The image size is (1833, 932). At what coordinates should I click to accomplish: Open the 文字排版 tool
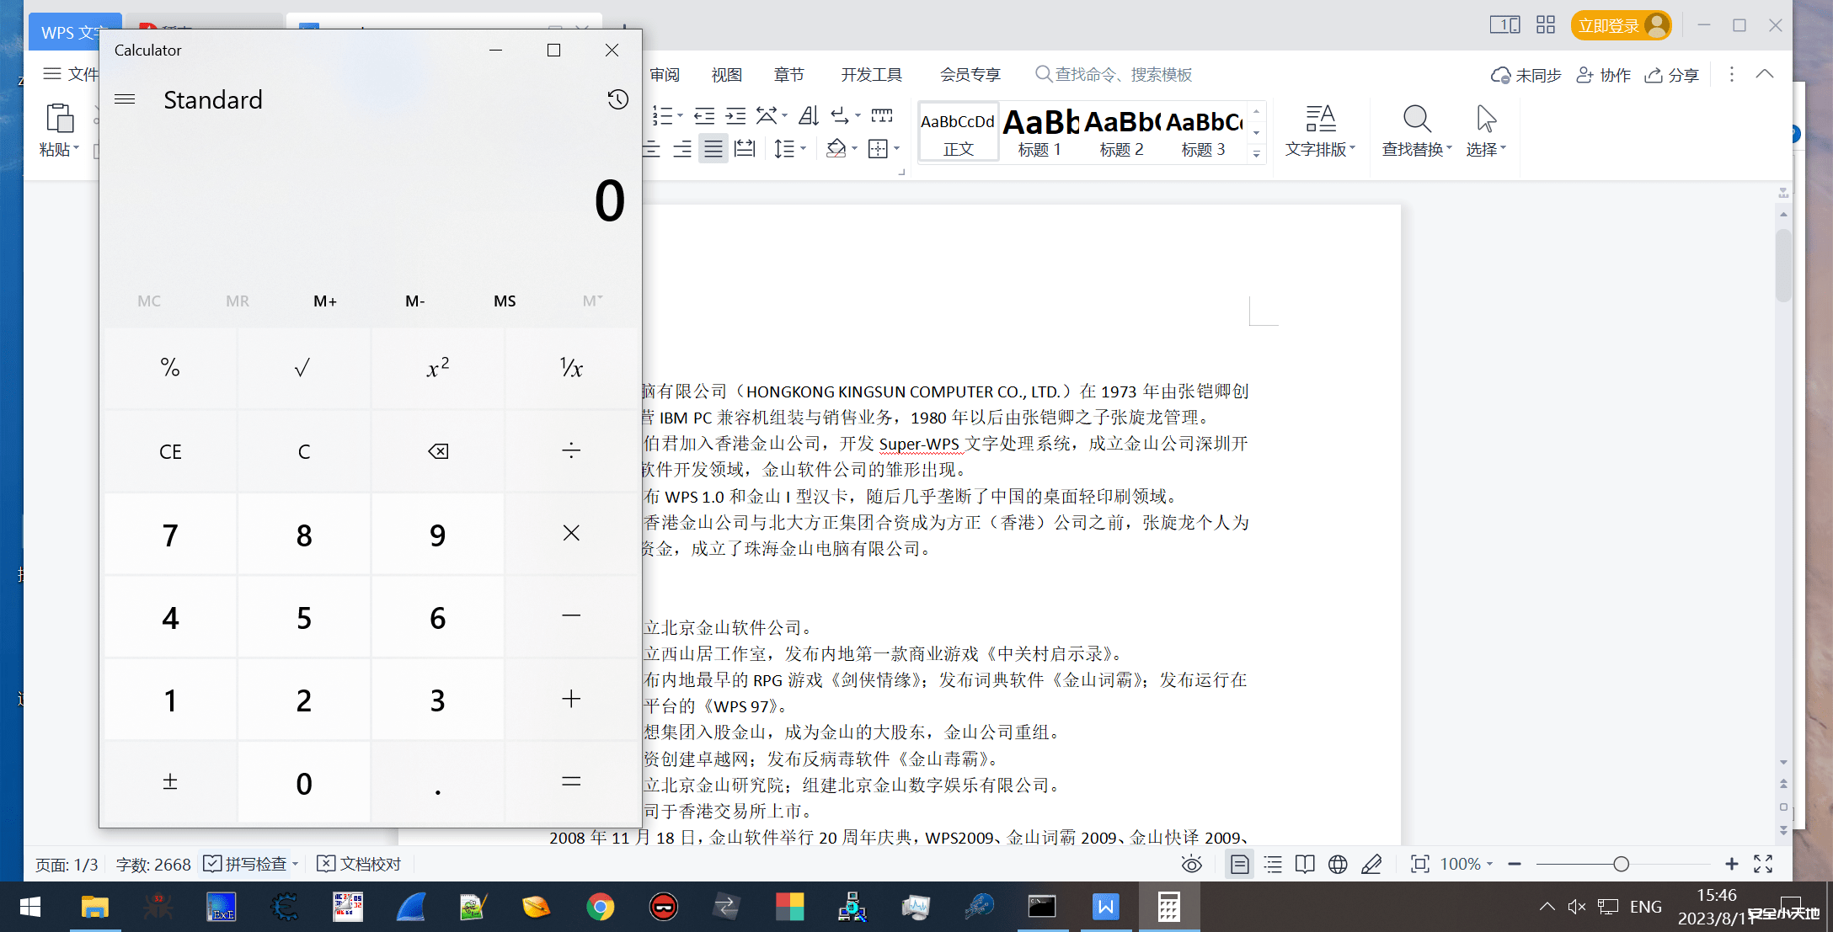tap(1320, 130)
